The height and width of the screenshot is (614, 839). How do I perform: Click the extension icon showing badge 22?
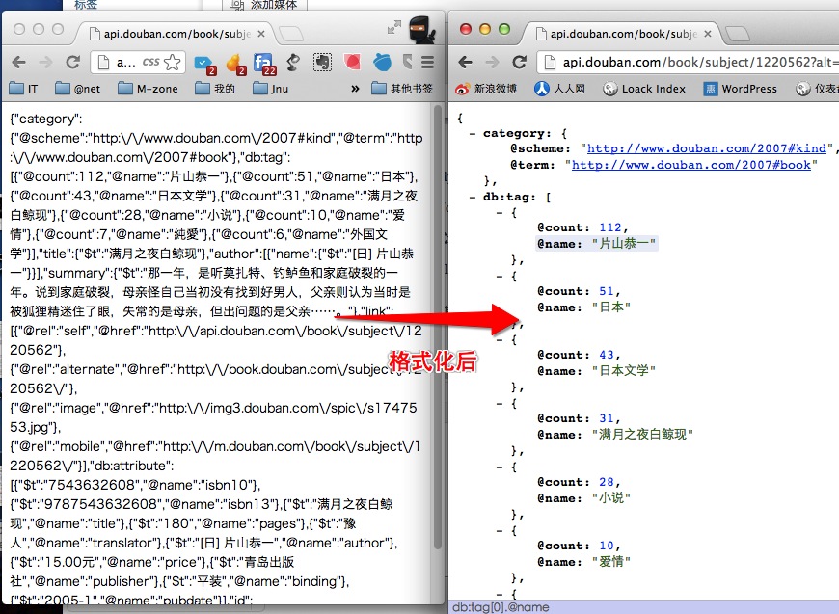(262, 61)
